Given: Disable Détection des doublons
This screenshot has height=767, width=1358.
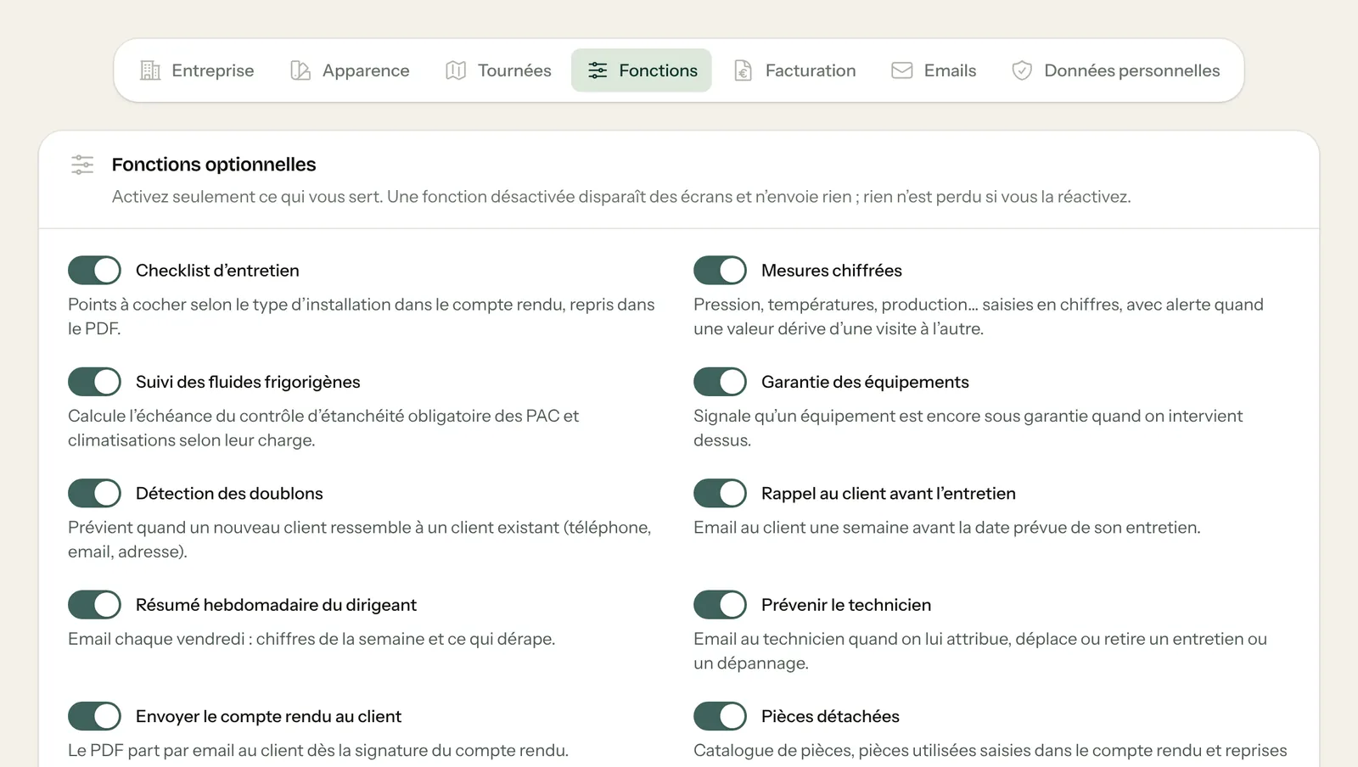Looking at the screenshot, I should [x=94, y=493].
